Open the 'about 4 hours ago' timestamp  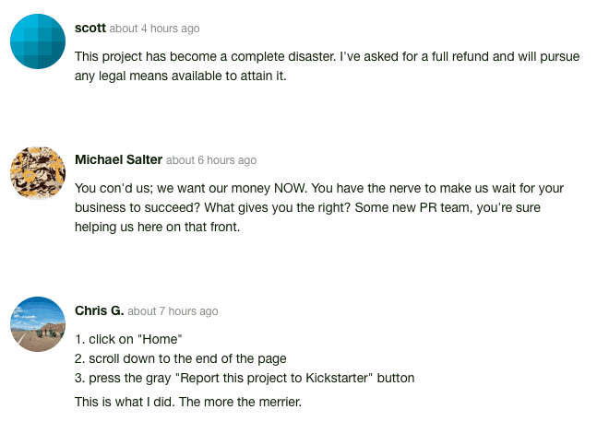tap(155, 29)
